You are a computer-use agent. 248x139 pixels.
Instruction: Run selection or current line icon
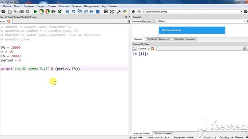53,12
